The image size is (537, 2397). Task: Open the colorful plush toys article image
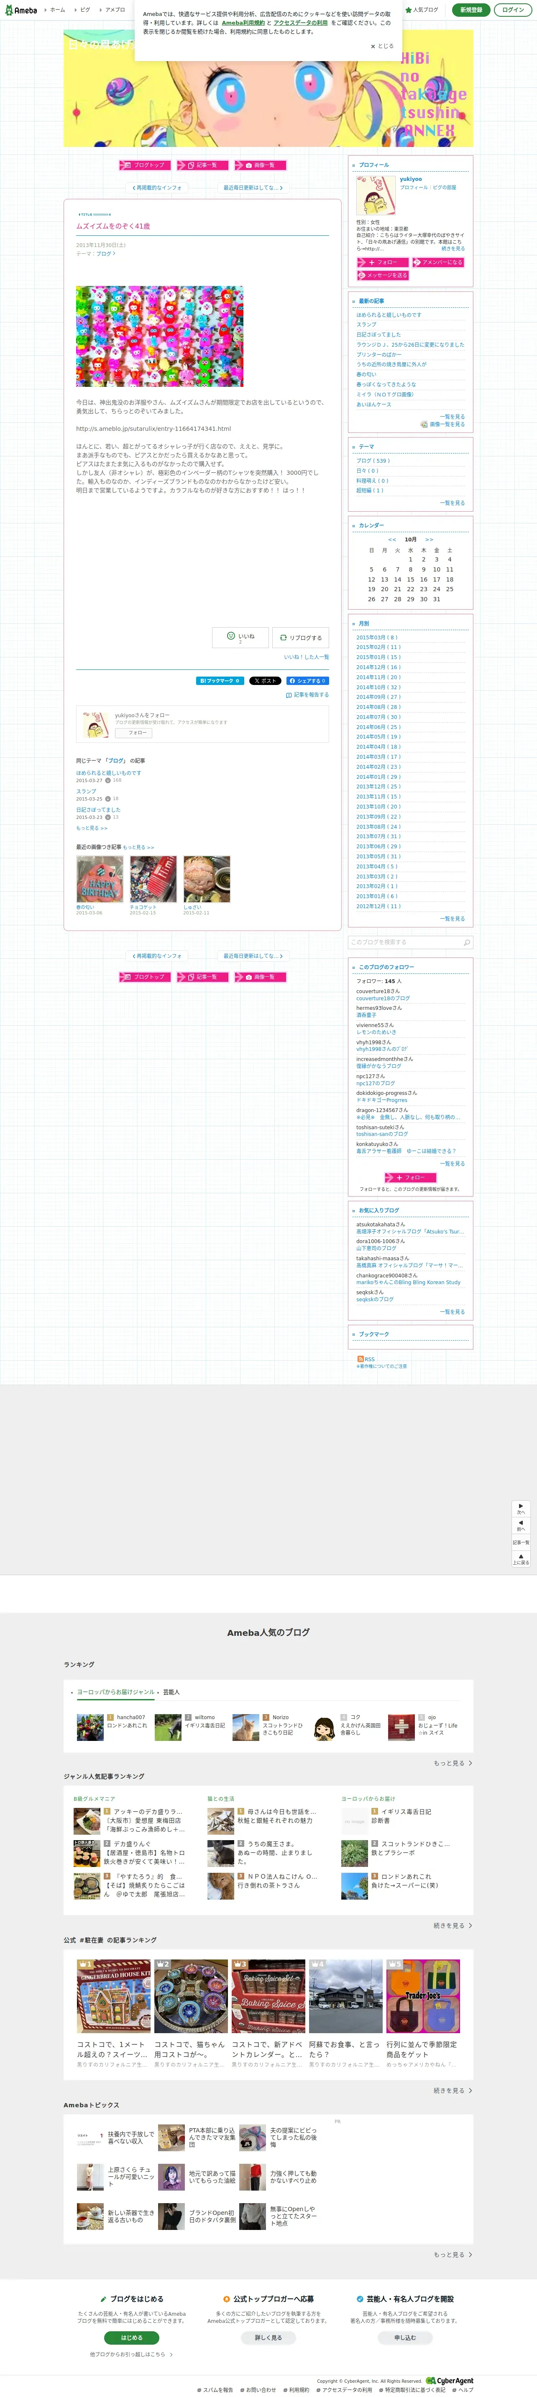pyautogui.click(x=160, y=336)
